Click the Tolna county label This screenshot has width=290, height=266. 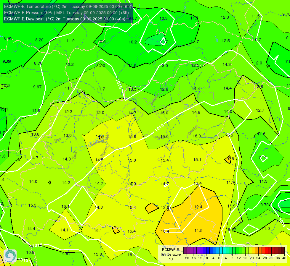tap(104, 153)
